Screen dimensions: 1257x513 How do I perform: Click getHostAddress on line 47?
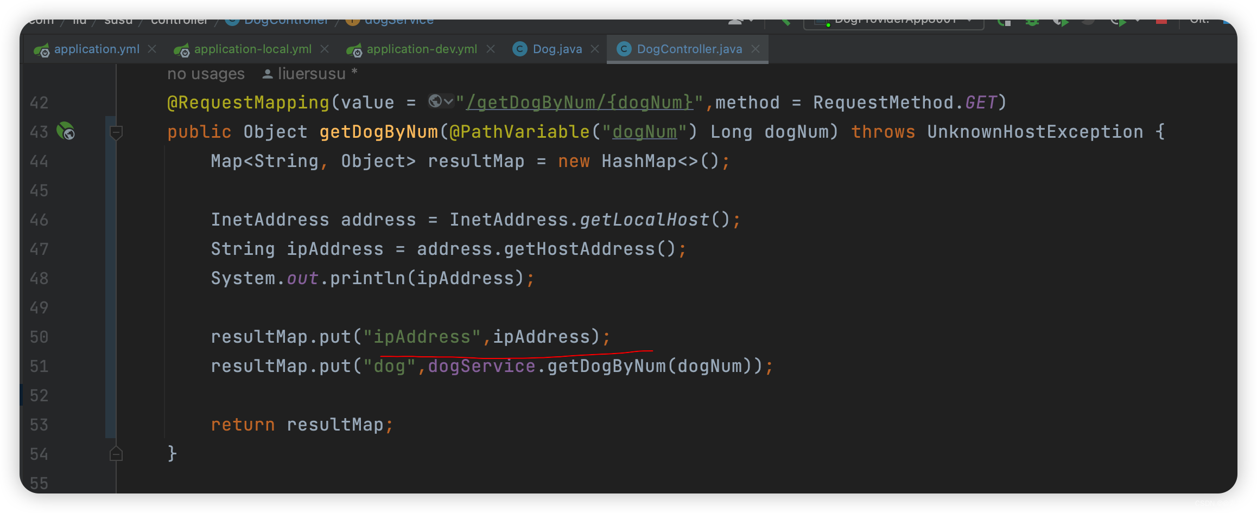point(579,249)
